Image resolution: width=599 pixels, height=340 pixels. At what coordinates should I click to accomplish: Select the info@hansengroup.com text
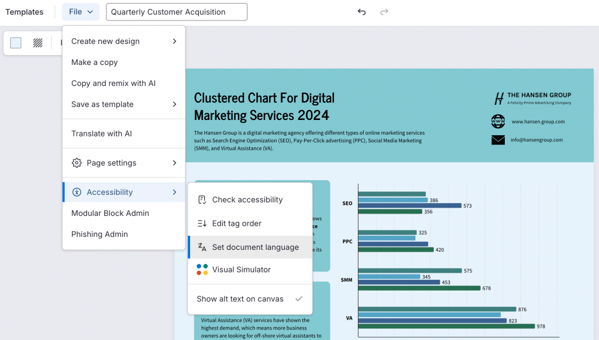click(x=536, y=140)
